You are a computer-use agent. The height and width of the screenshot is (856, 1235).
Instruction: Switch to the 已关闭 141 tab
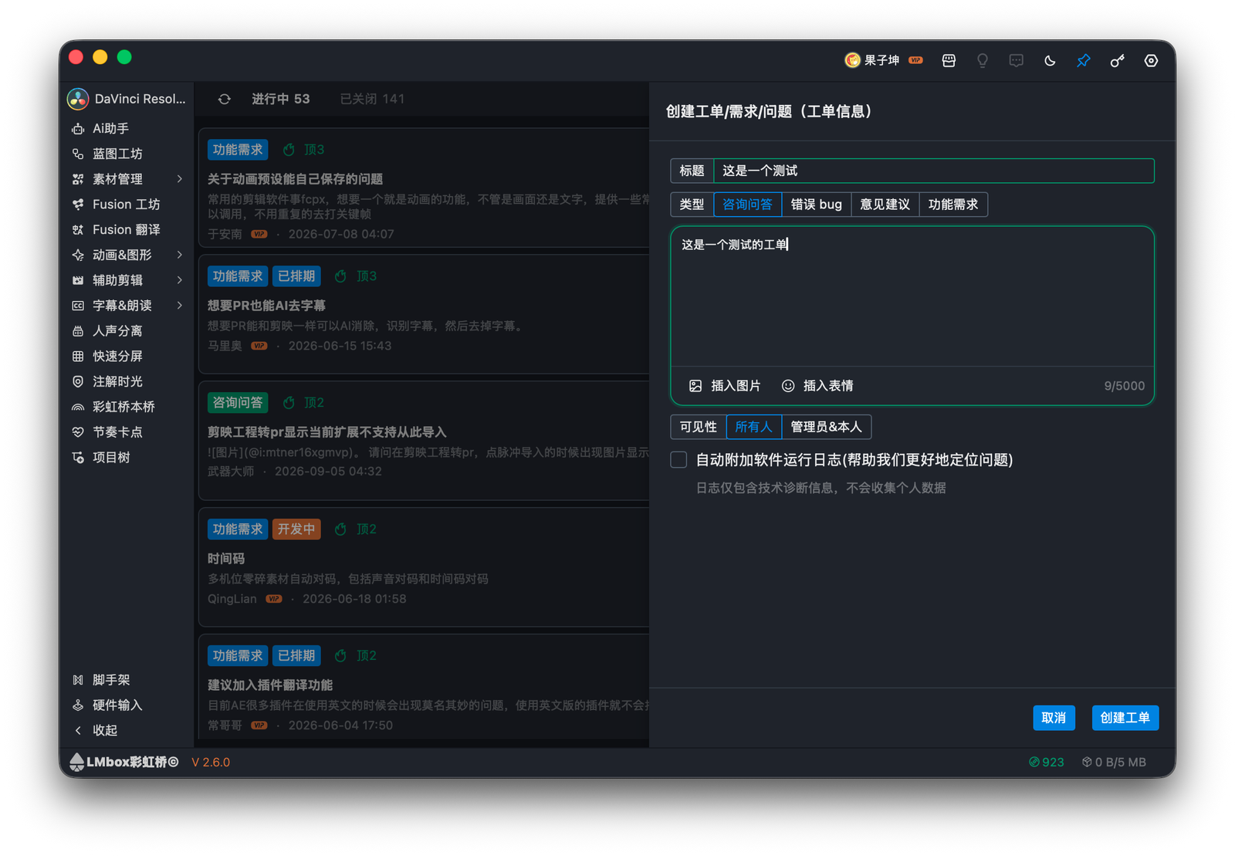coord(372,99)
